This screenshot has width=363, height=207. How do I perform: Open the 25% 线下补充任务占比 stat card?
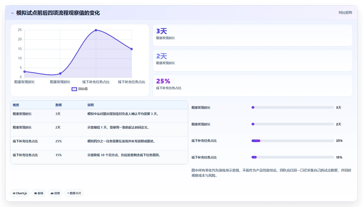pyautogui.click(x=253, y=85)
